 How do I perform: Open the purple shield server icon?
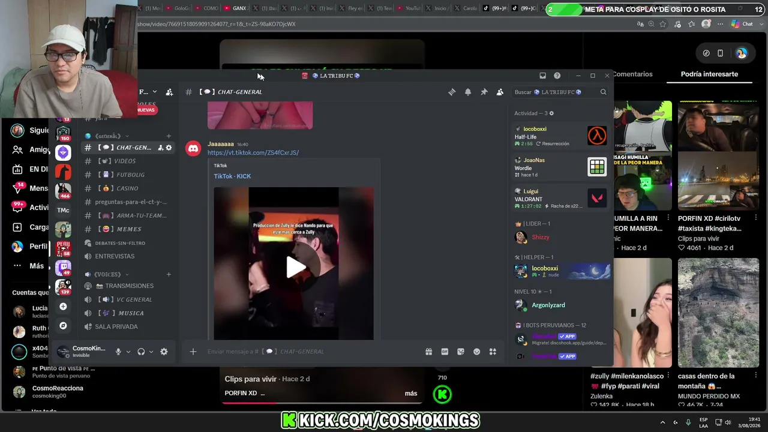click(x=63, y=152)
